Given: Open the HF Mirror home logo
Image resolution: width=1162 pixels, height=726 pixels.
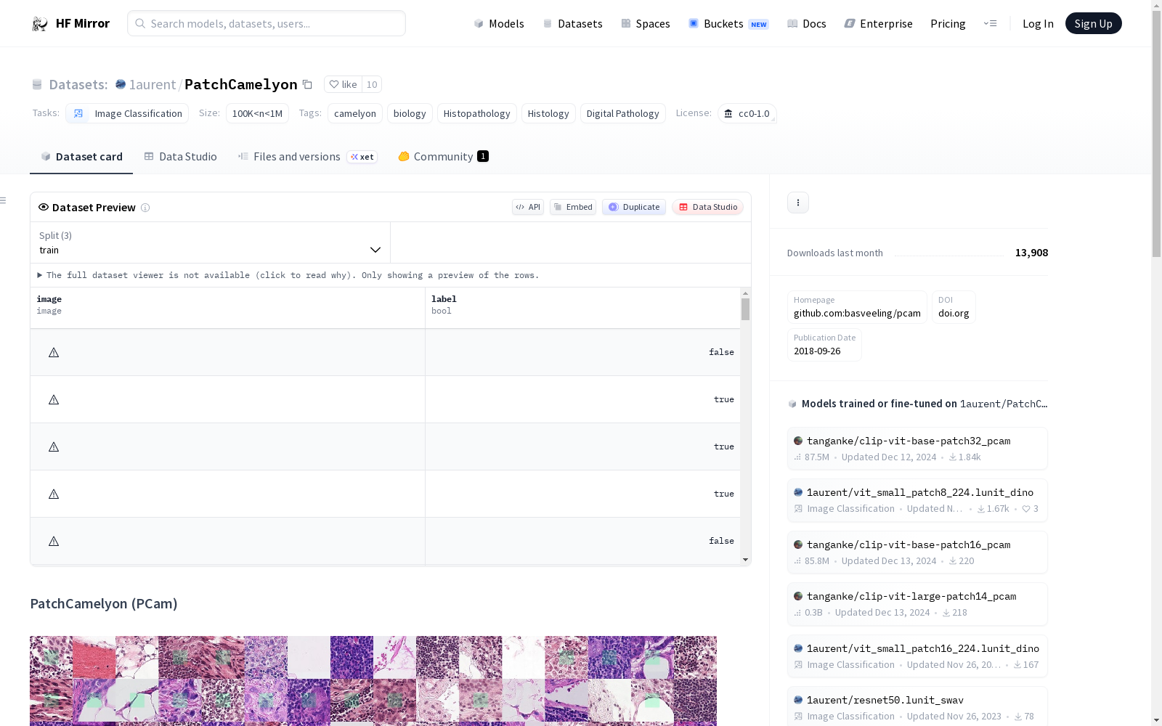Looking at the screenshot, I should click(70, 23).
